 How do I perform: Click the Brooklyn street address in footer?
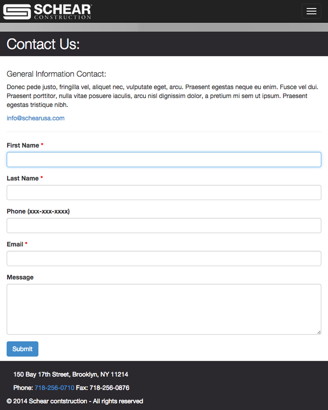[x=71, y=374]
